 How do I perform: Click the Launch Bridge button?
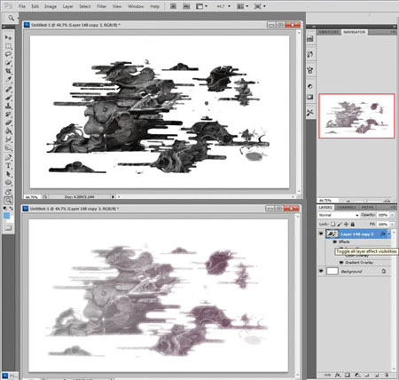click(x=173, y=6)
